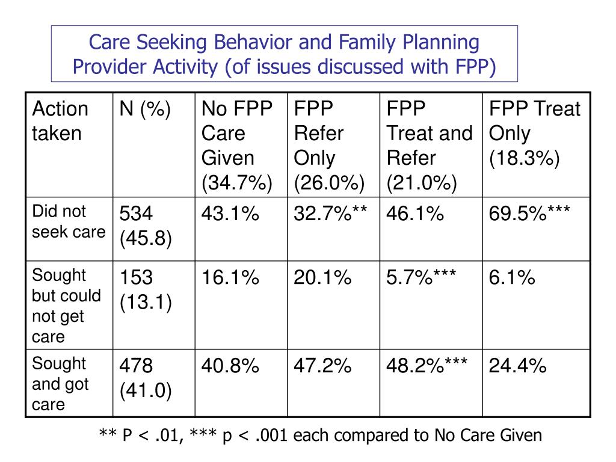The height and width of the screenshot is (462, 616).
Task: Click the 'FPP Refer Only (26.0%)' header
Action: (329, 146)
